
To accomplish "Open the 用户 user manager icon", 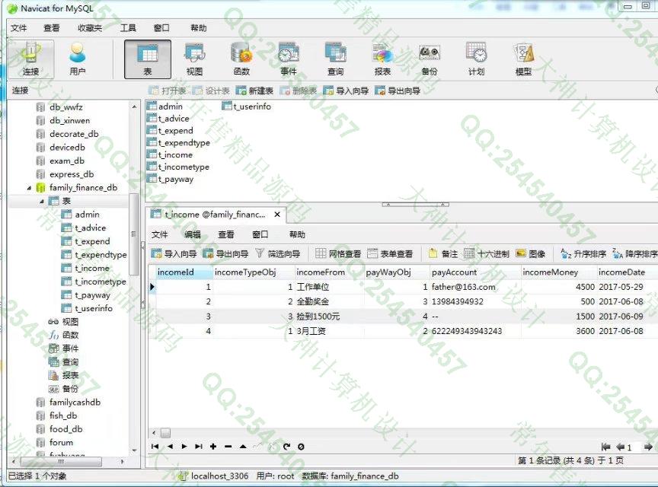I will pos(77,59).
